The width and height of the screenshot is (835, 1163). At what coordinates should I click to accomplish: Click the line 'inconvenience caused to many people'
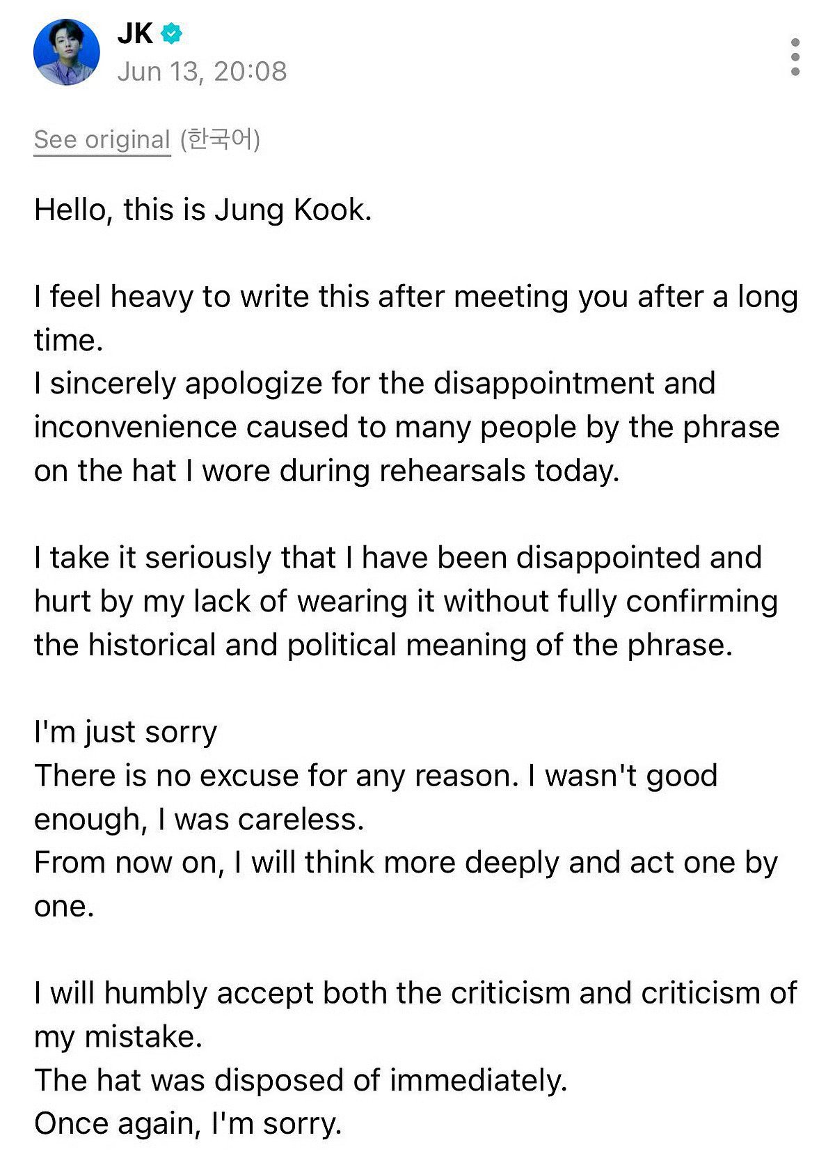[x=406, y=428]
